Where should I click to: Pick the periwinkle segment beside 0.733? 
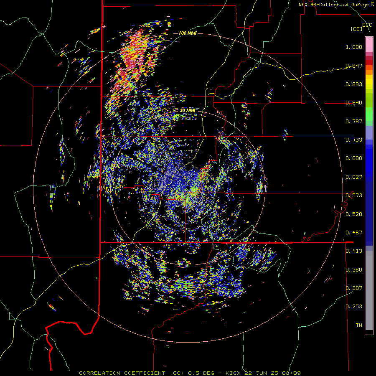[x=369, y=132]
